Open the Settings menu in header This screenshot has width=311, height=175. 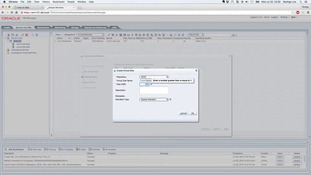click(x=285, y=17)
